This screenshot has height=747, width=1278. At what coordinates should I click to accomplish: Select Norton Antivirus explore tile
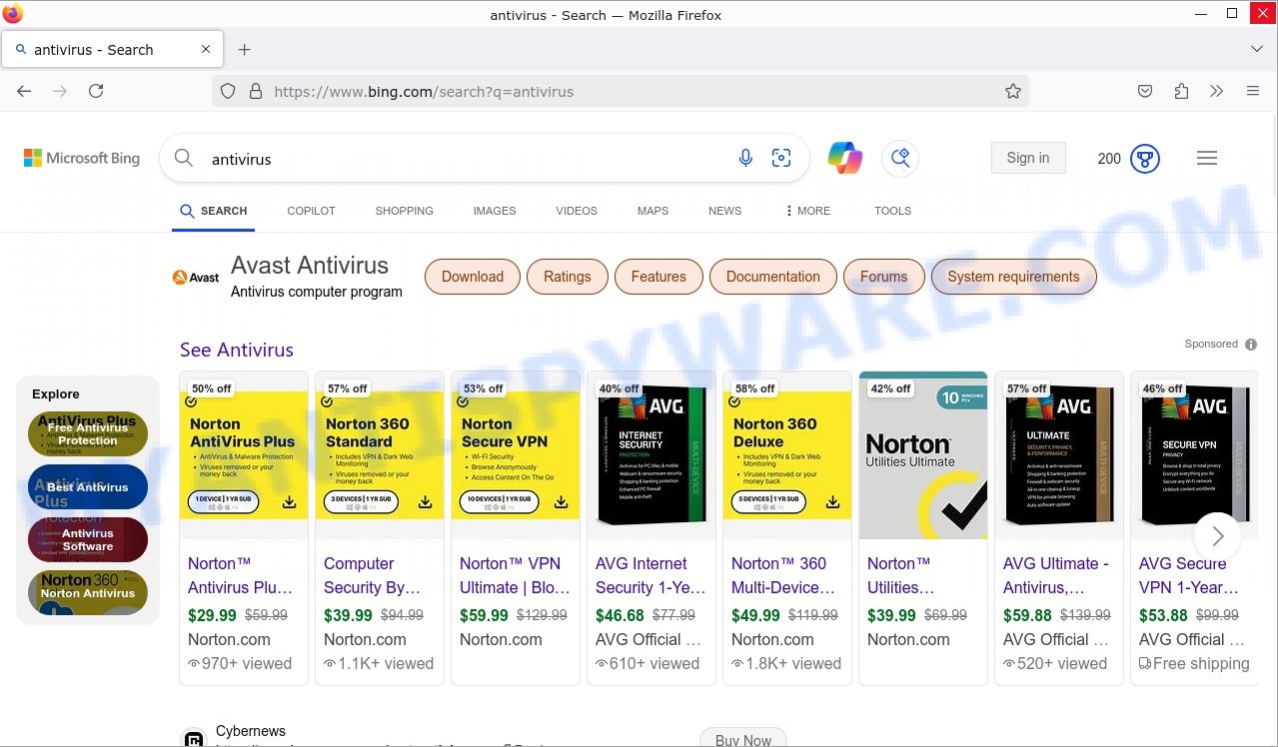point(88,593)
